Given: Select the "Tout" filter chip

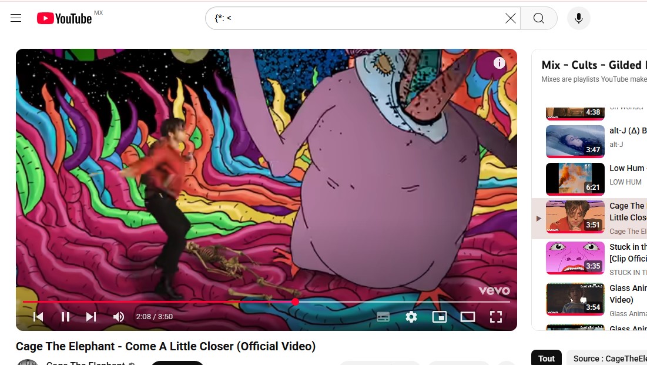Looking at the screenshot, I should [547, 359].
